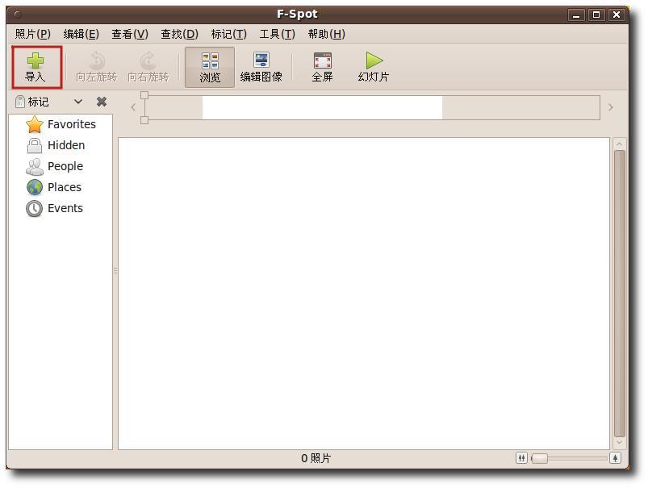Screen dimensions: 648x488
Task: Expand the 标记 sidebar dropdown arrow
Action: coord(78,102)
